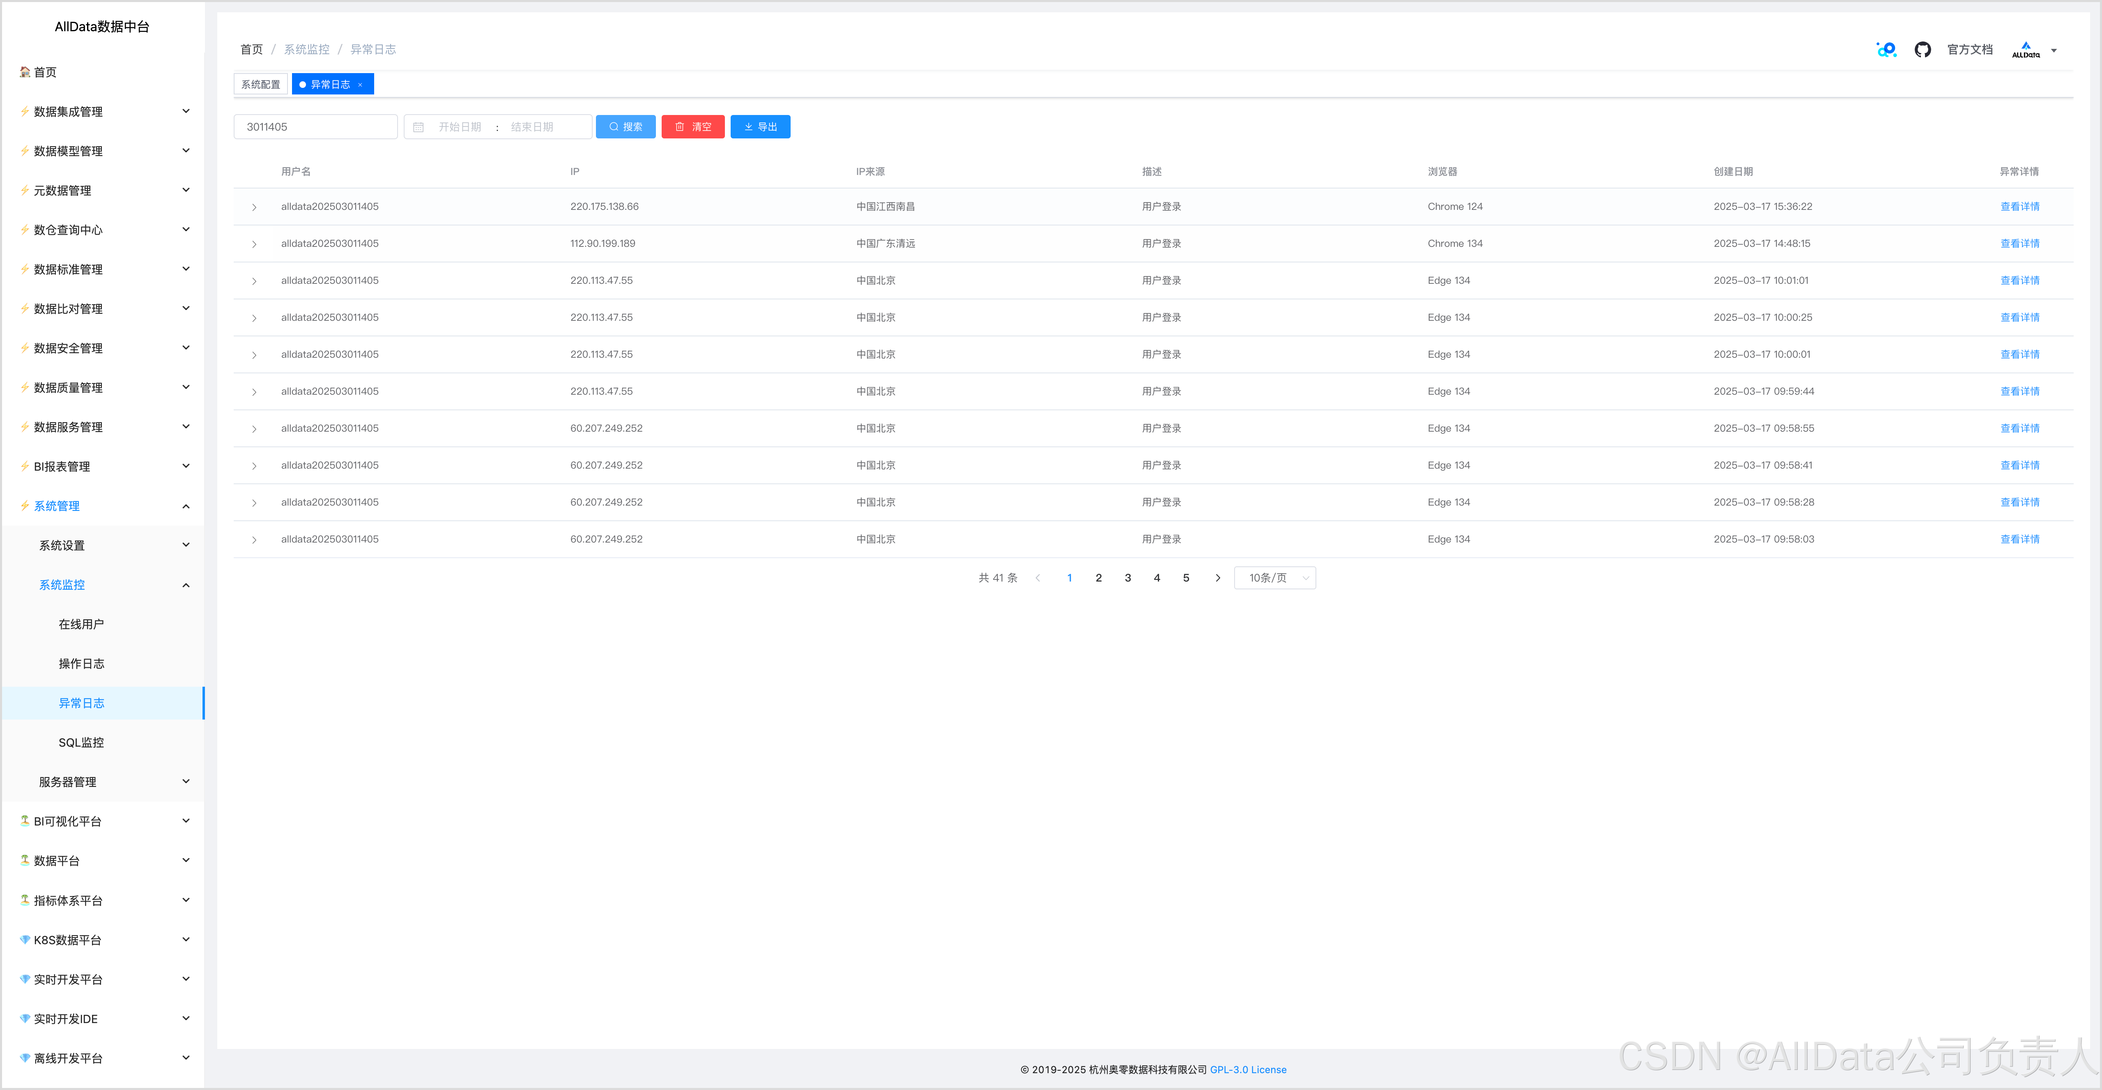Click the blue 搜索 search button
Screen dimensions: 2102x1090
click(x=625, y=127)
